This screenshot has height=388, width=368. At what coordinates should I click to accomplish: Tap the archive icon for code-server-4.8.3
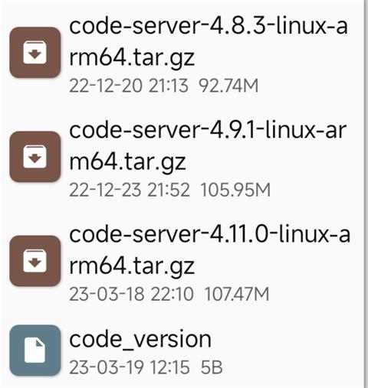(x=35, y=52)
